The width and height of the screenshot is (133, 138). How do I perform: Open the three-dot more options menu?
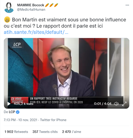[x=127, y=5]
